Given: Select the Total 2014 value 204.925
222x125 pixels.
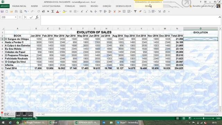Looking at the screenshot, I should pos(177,68).
